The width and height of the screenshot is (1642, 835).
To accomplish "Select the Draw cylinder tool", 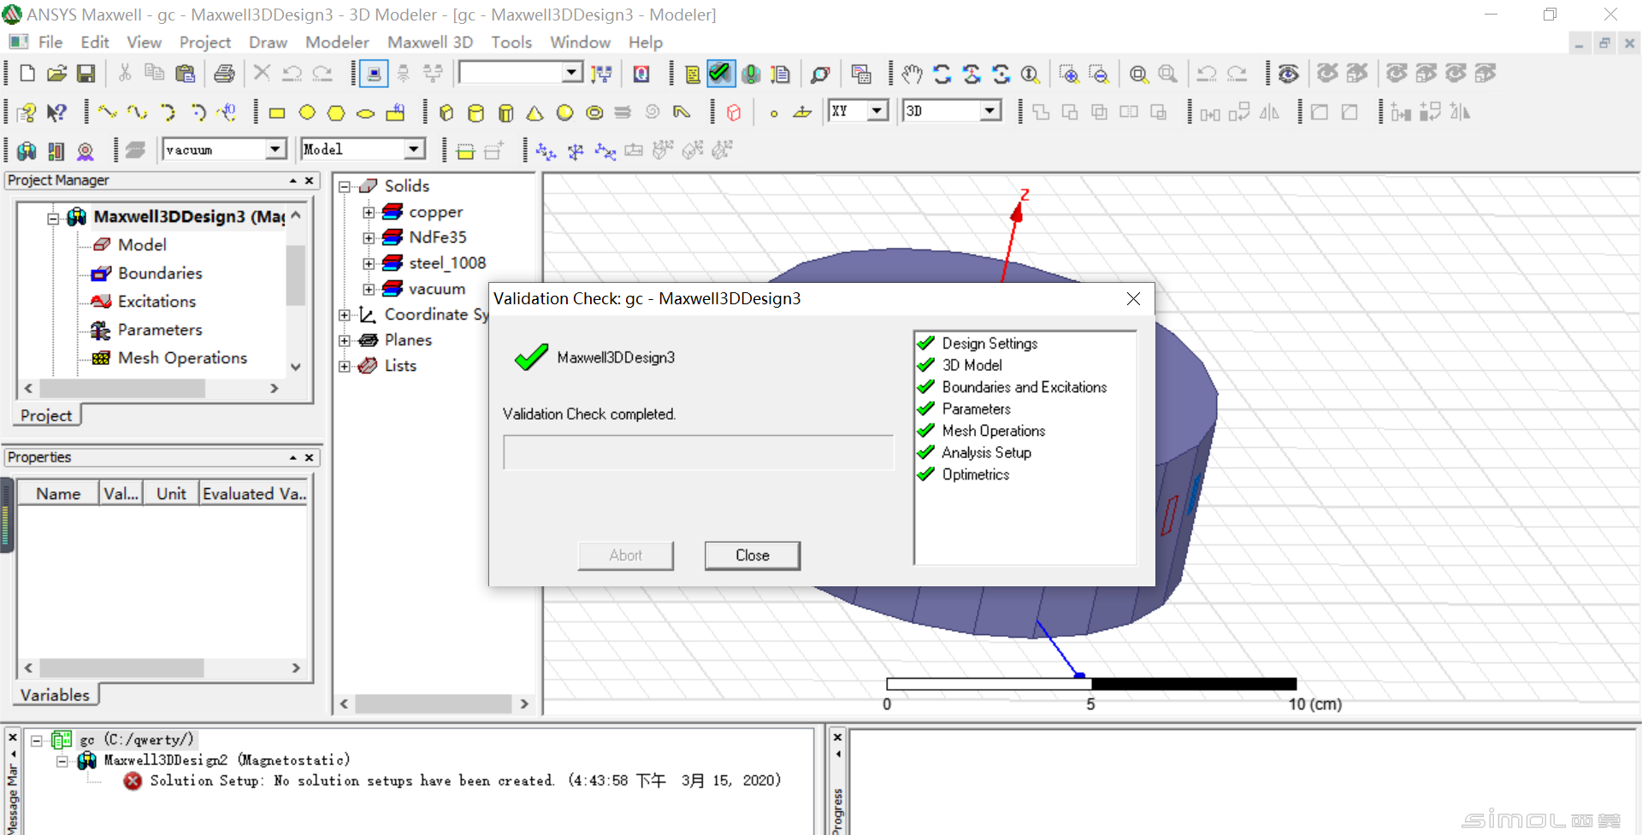I will pyautogui.click(x=475, y=112).
